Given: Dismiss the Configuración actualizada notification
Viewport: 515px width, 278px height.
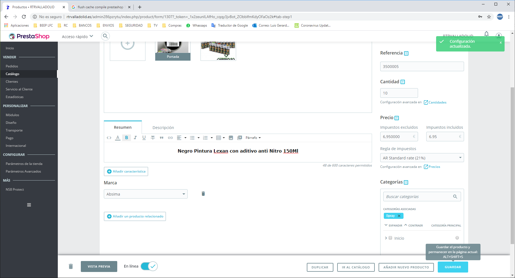Looking at the screenshot, I should click(500, 42).
